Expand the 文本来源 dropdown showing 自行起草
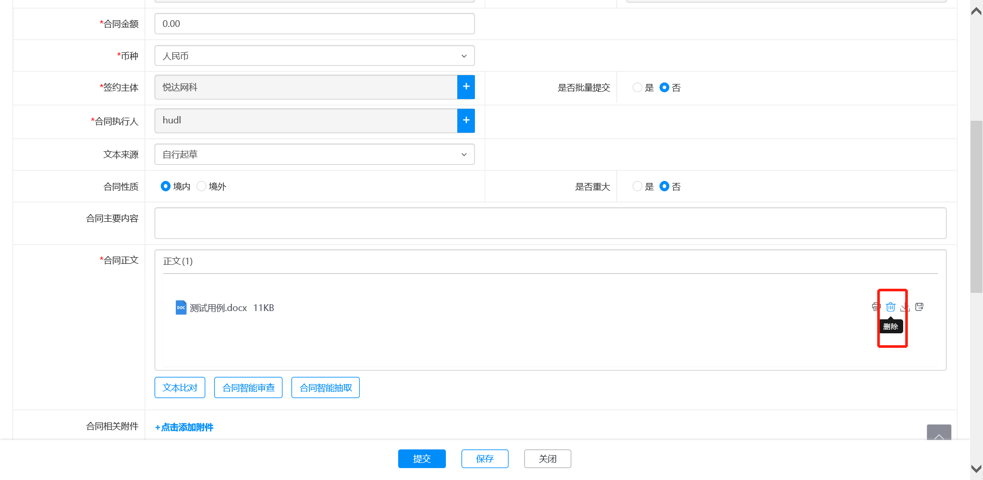983x480 pixels. (314, 154)
